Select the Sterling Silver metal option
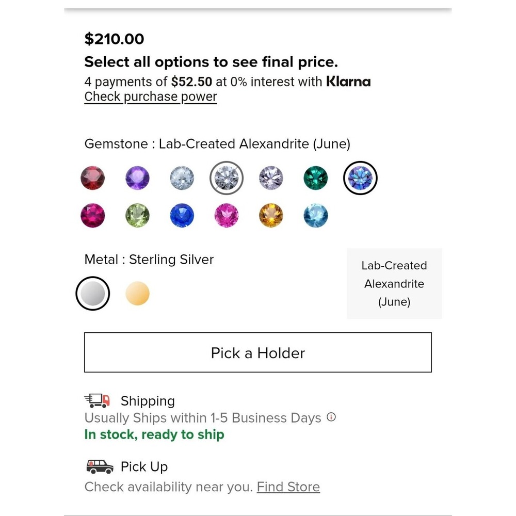This screenshot has width=516, height=516. coord(93,294)
